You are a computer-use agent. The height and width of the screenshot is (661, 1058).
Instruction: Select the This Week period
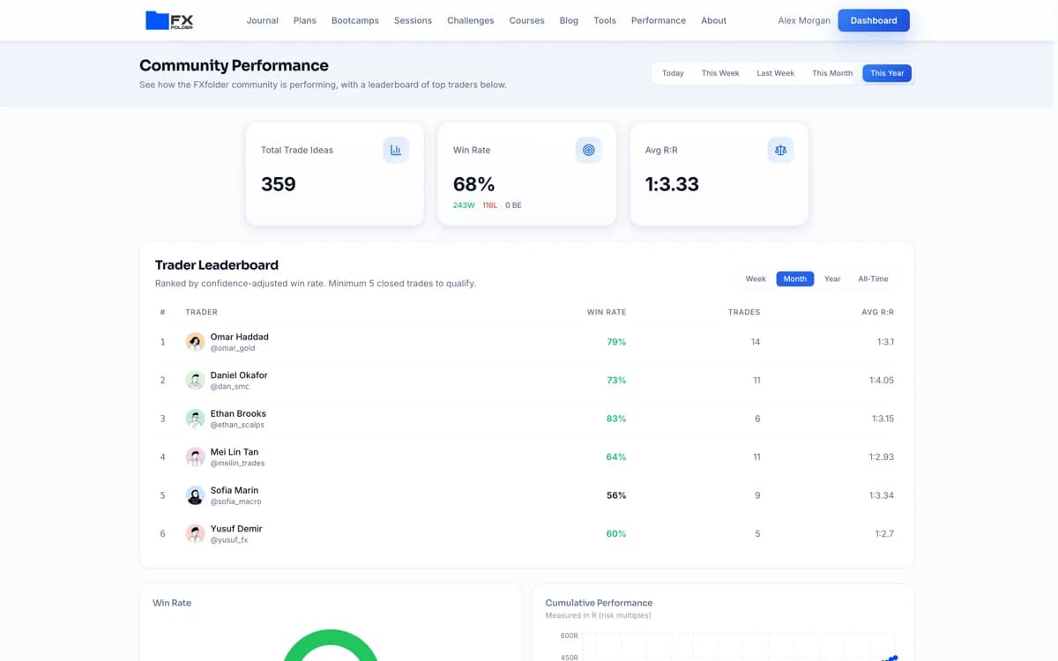[720, 73]
